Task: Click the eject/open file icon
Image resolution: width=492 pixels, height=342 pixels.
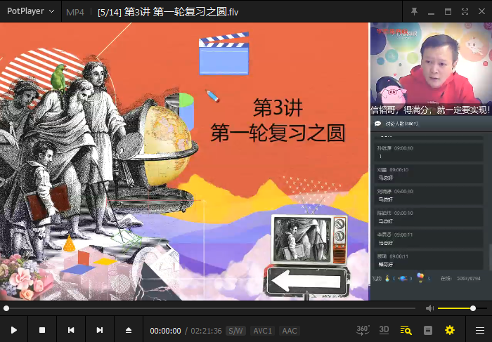Action: pyautogui.click(x=129, y=330)
